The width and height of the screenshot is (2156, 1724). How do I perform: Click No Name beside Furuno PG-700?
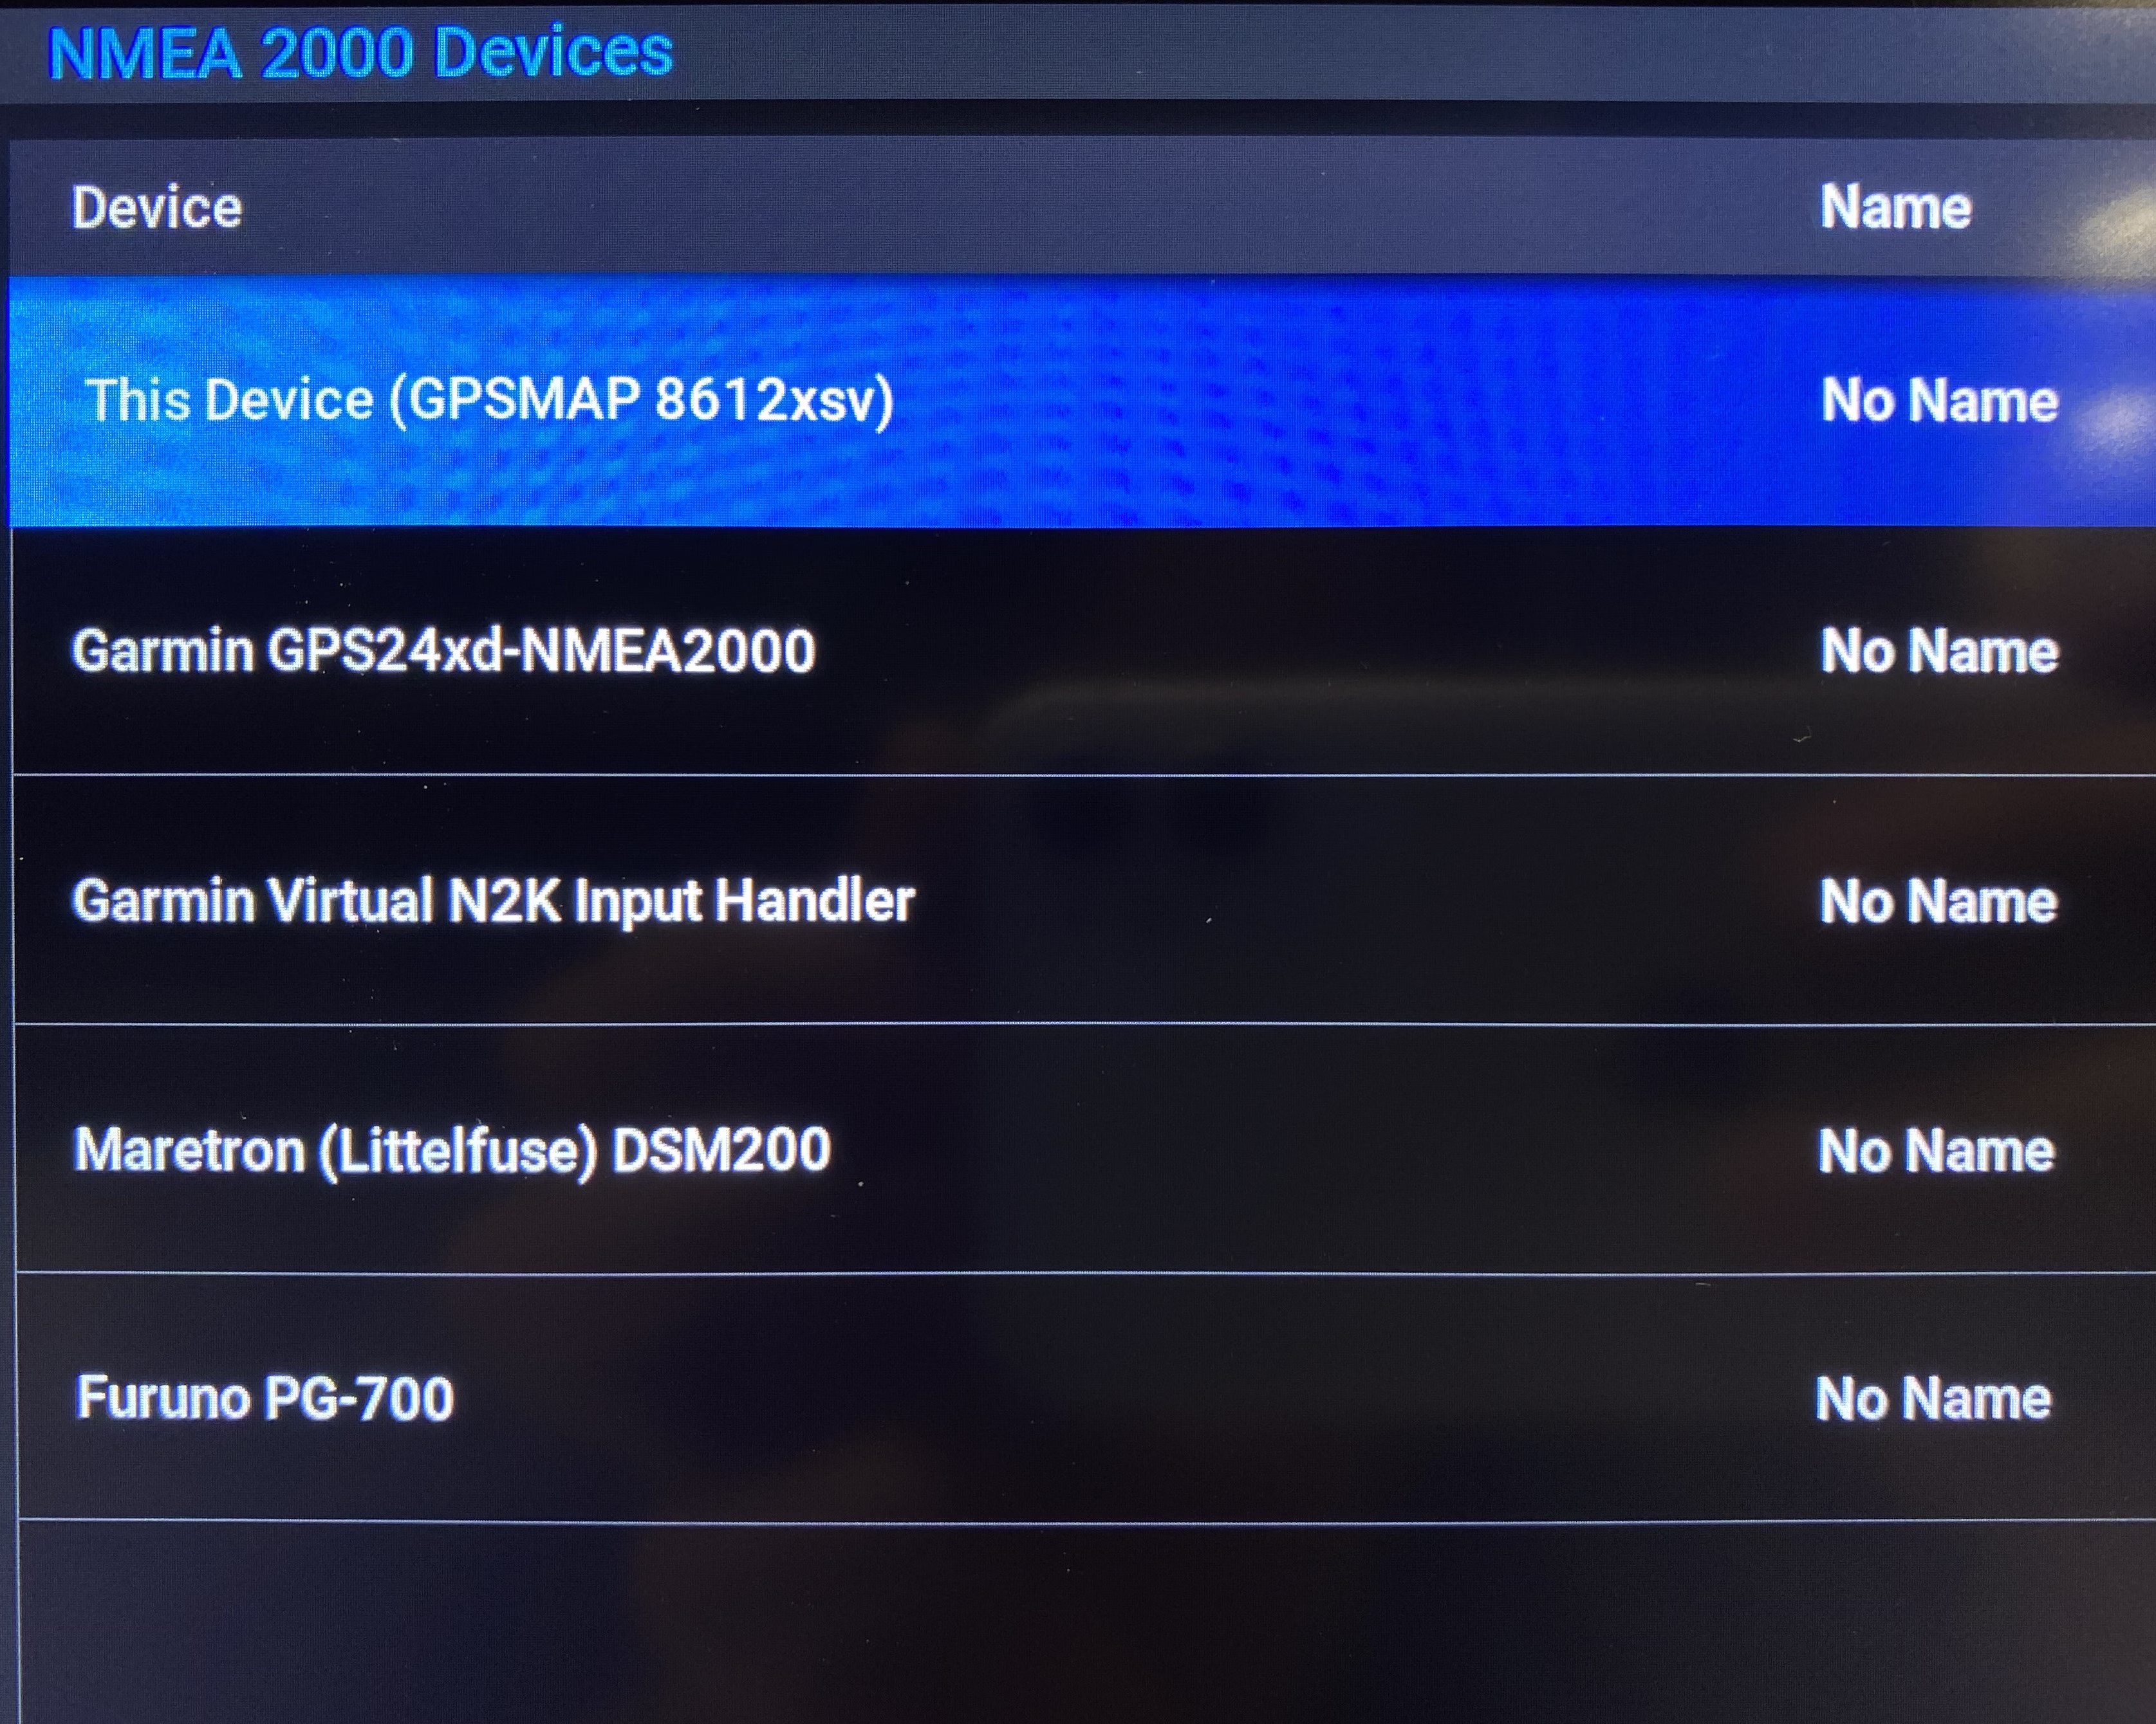(1933, 1397)
